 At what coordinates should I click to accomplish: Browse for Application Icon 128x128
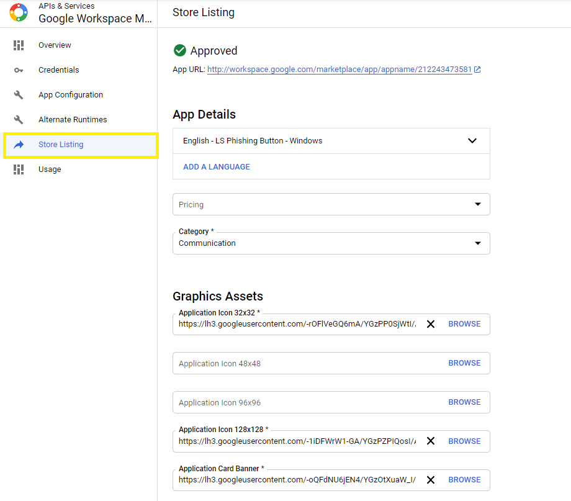coord(464,441)
